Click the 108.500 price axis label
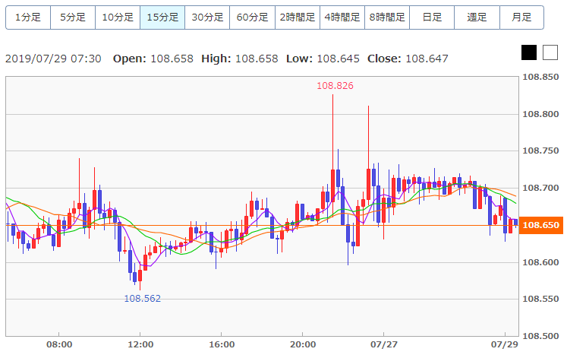The height and width of the screenshot is (355, 567). point(540,336)
